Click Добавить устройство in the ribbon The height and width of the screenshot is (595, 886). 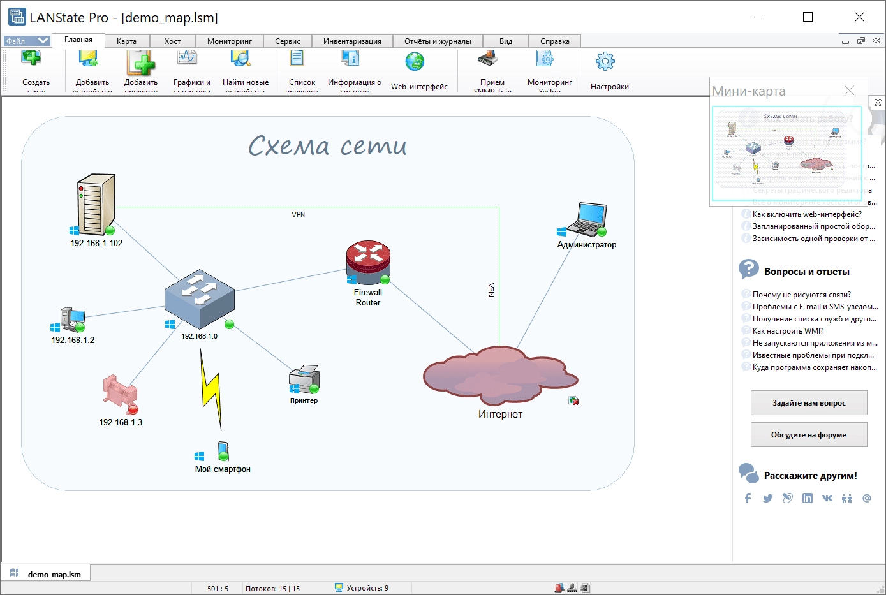89,59
